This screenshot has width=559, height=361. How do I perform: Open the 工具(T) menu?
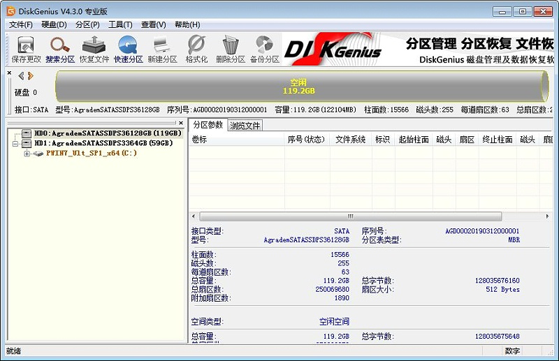pos(120,24)
